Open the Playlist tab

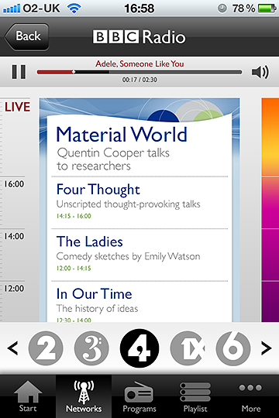[x=195, y=396]
